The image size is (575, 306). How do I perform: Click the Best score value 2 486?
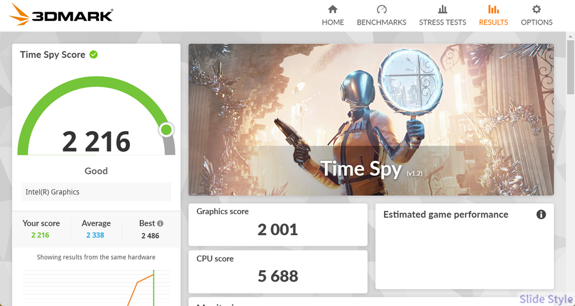click(x=150, y=236)
